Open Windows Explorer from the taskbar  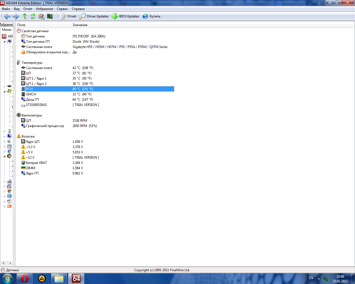pyautogui.click(x=59, y=278)
